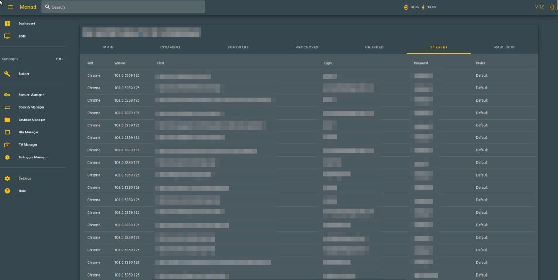Open Settings from sidebar

(x=25, y=178)
